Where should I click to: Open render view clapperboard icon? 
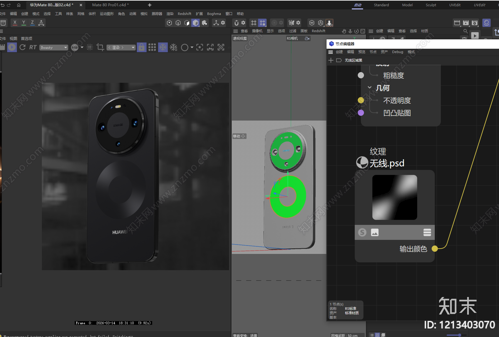[457, 23]
